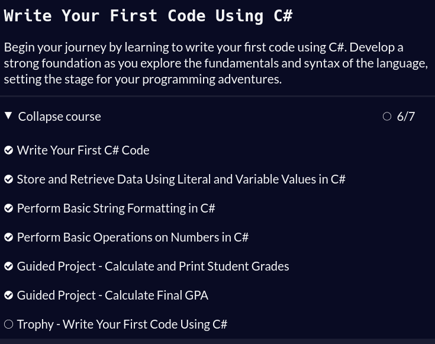Click checkmark icon beside Calculate Final GPA
The width and height of the screenshot is (435, 344).
pos(8,295)
